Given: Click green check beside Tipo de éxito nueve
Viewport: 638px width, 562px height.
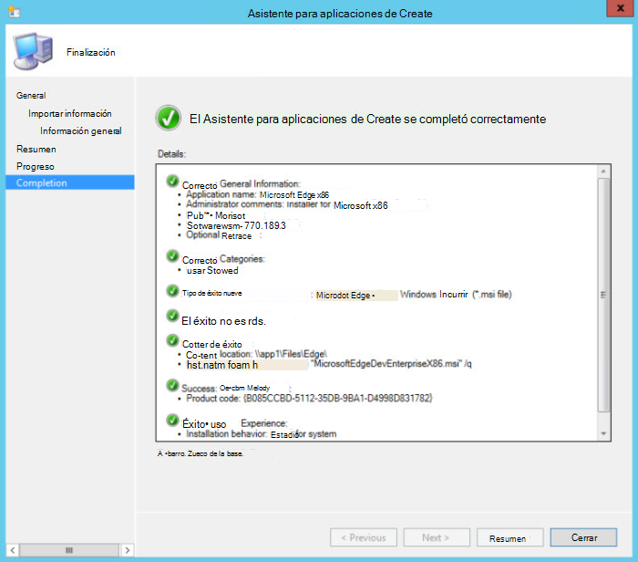Looking at the screenshot, I should click(x=172, y=291).
